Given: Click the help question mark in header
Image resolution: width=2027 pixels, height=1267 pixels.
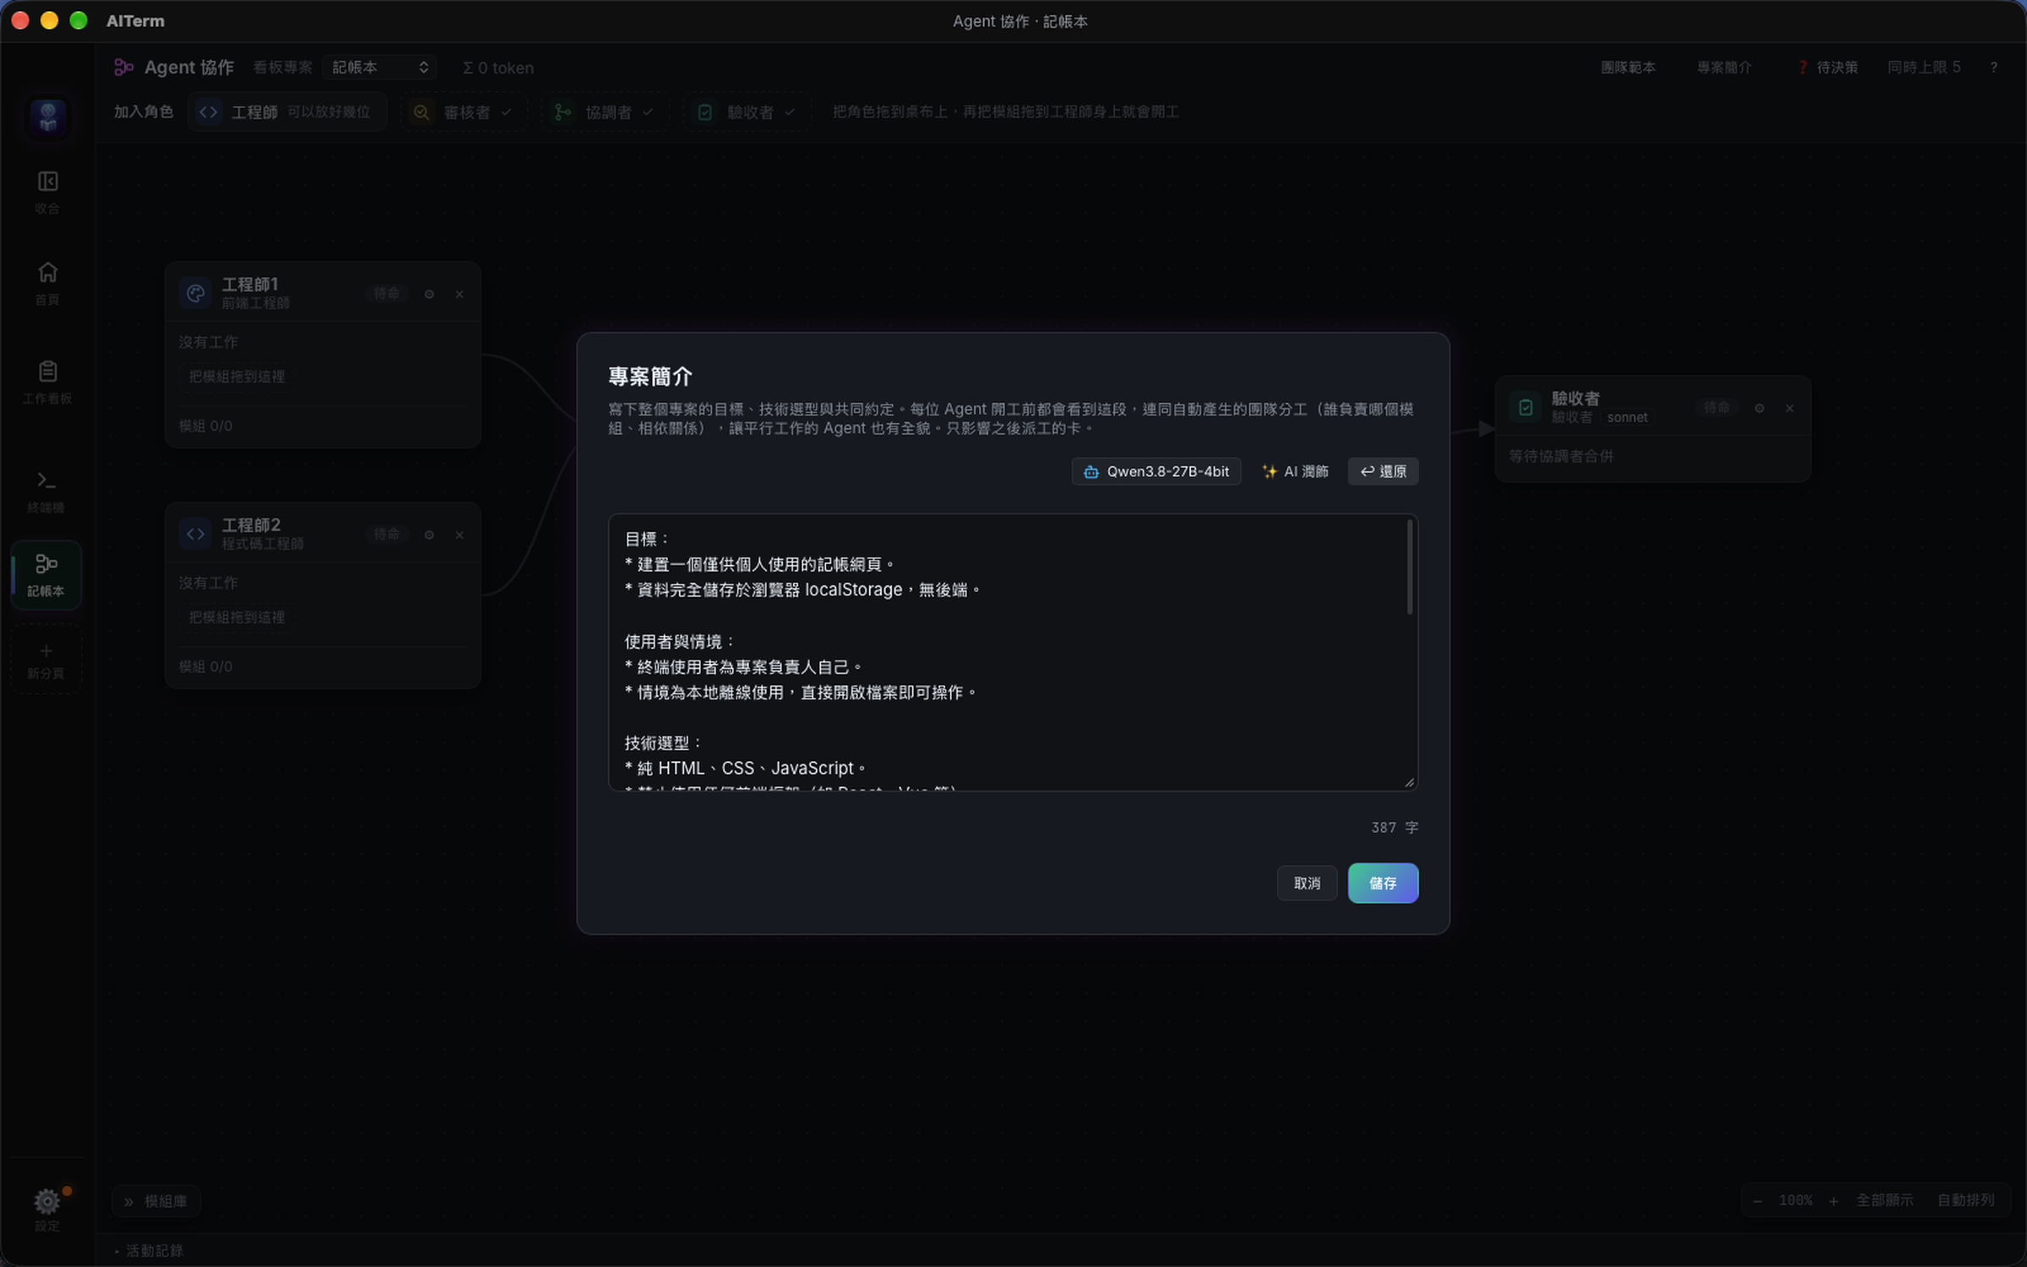Looking at the screenshot, I should point(1994,68).
